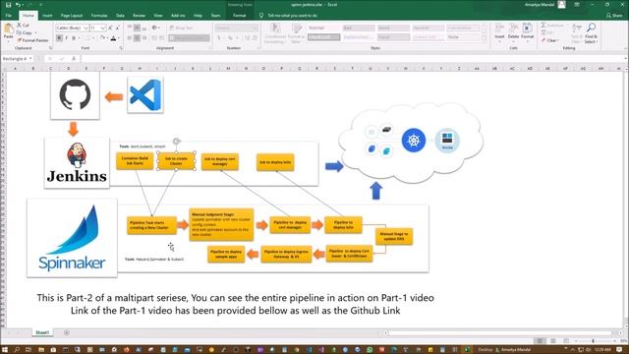The height and width of the screenshot is (354, 629).
Task: Click the Pipeline to deploy sample apps box
Action: pyautogui.click(x=226, y=254)
